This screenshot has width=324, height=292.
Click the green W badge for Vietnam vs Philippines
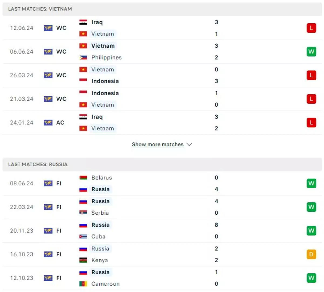point(311,51)
